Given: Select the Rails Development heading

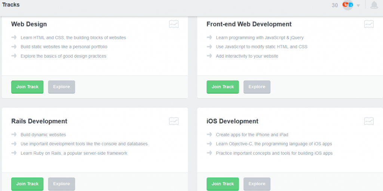Looking at the screenshot, I should click(39, 121).
